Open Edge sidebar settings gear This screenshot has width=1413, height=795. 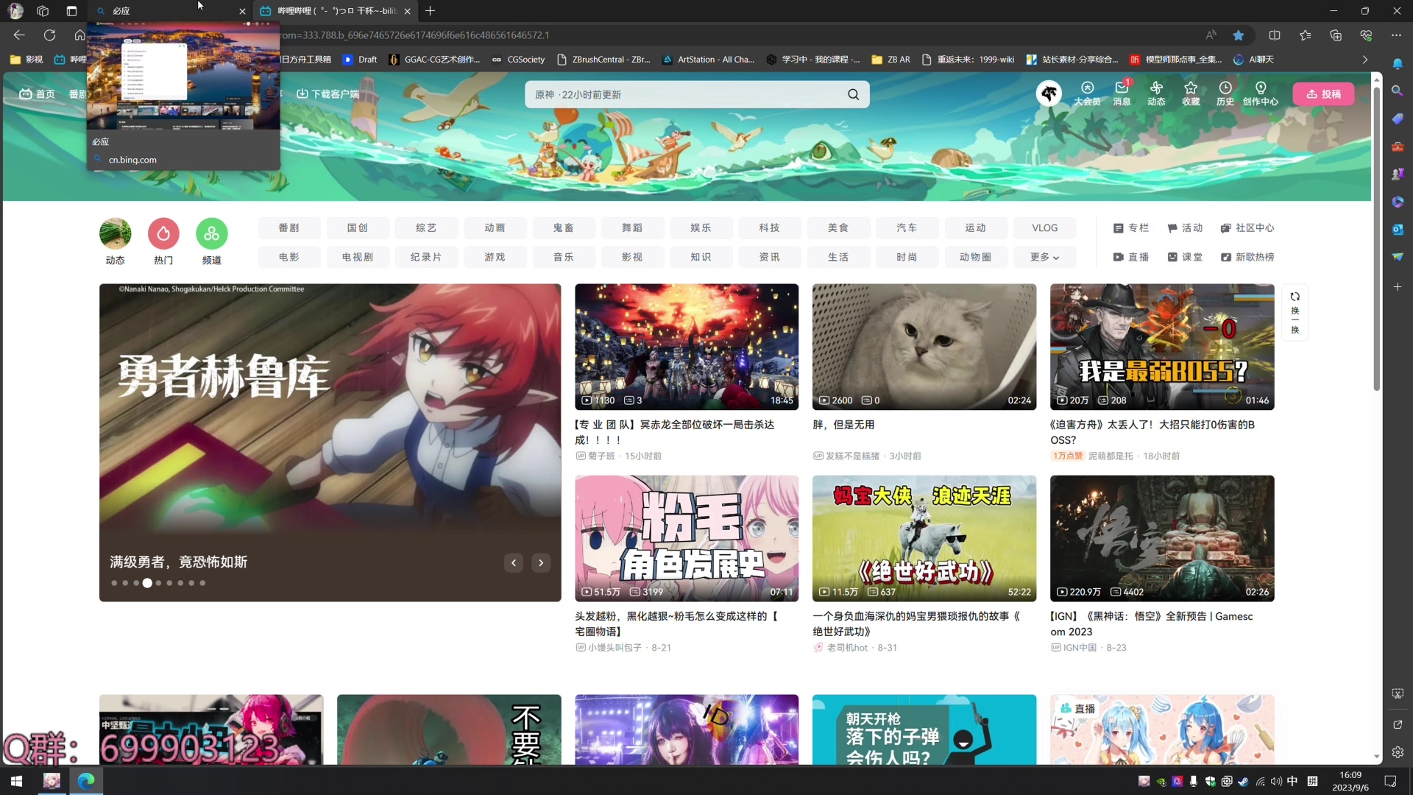coord(1398,752)
